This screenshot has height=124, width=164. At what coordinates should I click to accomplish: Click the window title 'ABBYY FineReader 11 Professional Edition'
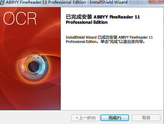pos(46,2)
